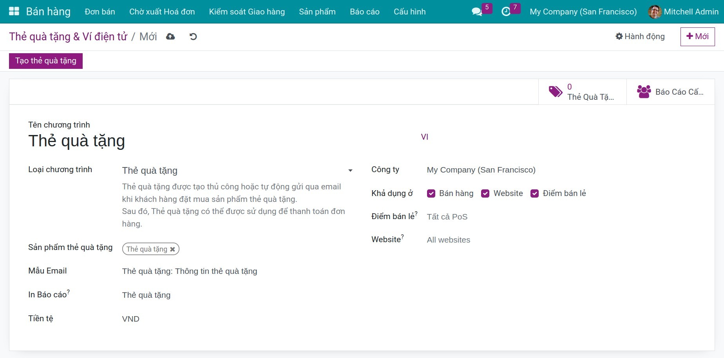Open the Loại chương trình dropdown
Screen dimensions: 724x358
[x=237, y=171]
